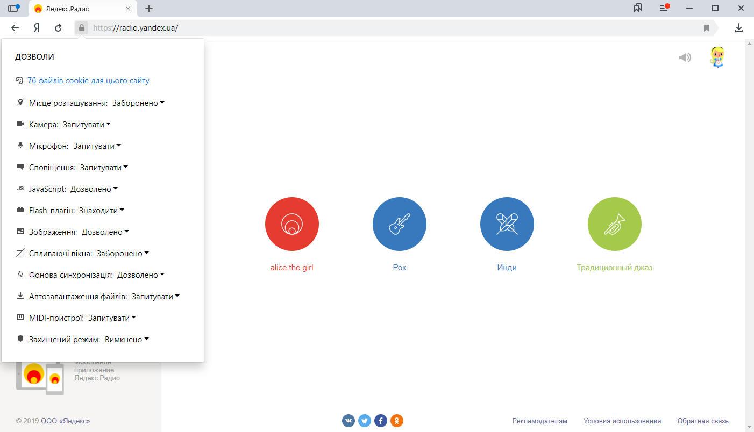The height and width of the screenshot is (432, 754).
Task: Open the sidebar panel icon in the tab strip
Action: (13, 8)
